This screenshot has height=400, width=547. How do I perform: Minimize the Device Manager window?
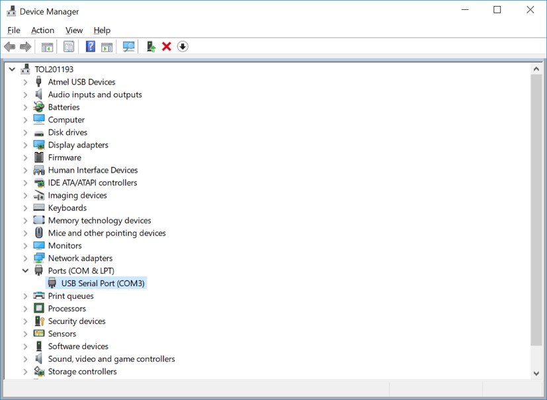tap(465, 10)
